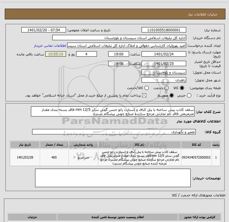The height and width of the screenshot is (222, 229).
Task: Click the ردیف column header
Action: click(216, 145)
